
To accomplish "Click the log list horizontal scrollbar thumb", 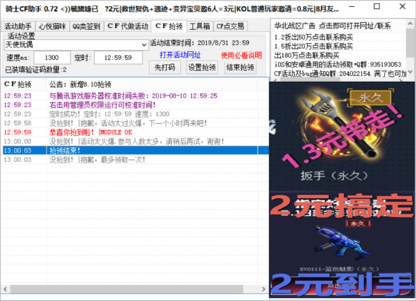I will click(127, 289).
